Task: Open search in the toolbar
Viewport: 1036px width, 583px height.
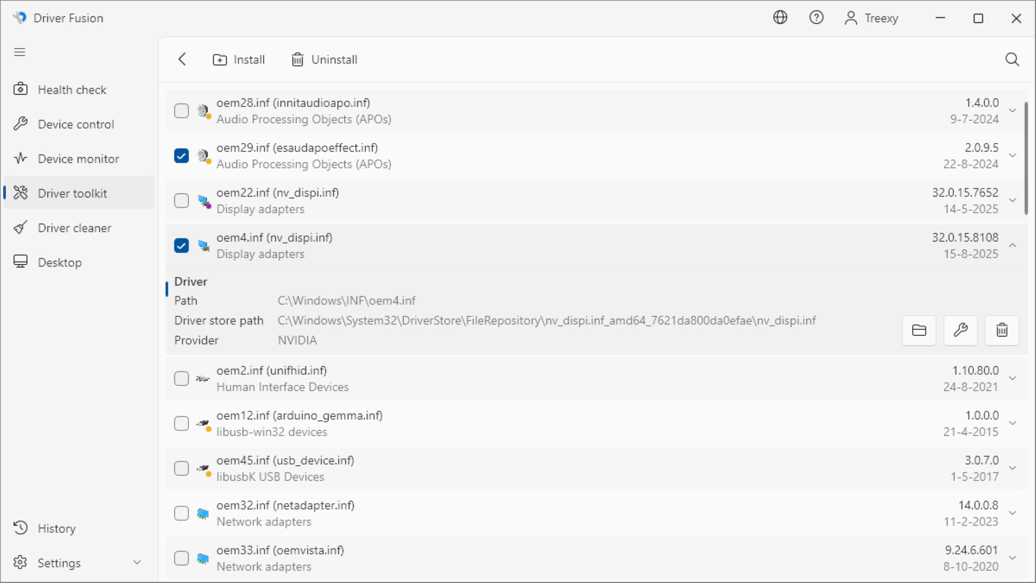Action: (x=1012, y=59)
